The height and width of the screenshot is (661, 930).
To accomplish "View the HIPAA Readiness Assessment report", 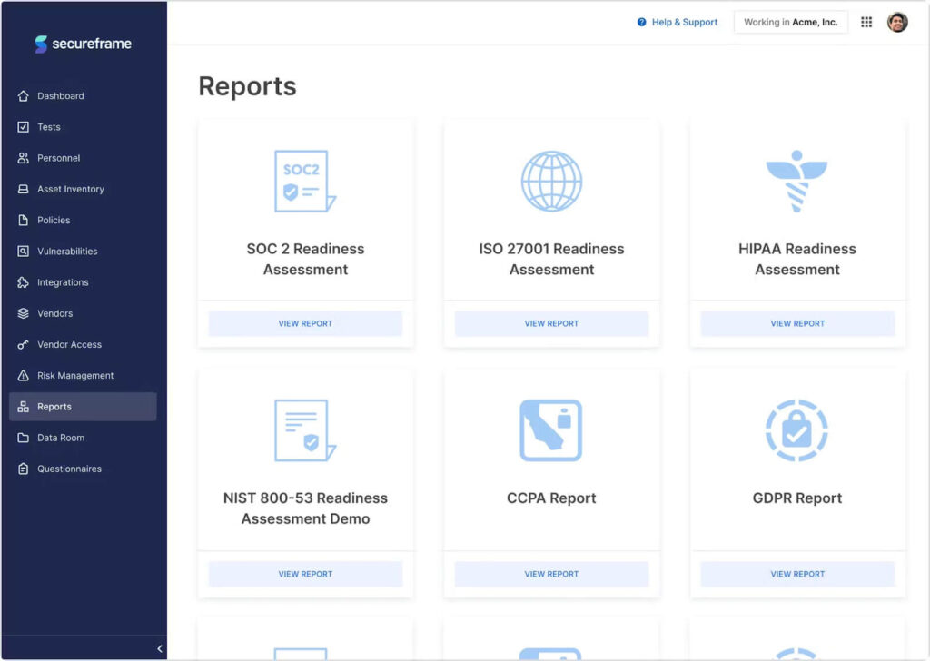I will (x=797, y=323).
